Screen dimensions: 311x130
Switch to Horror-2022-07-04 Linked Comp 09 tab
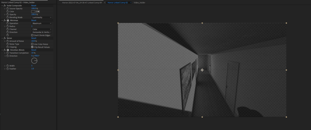82,3
